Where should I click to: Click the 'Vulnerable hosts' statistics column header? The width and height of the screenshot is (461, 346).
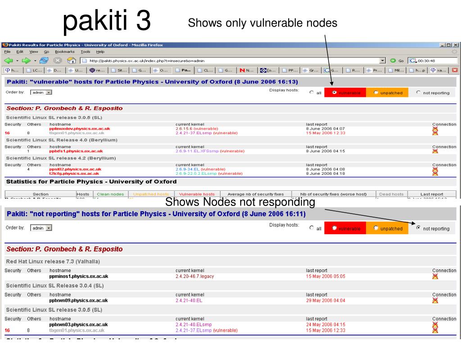click(197, 194)
